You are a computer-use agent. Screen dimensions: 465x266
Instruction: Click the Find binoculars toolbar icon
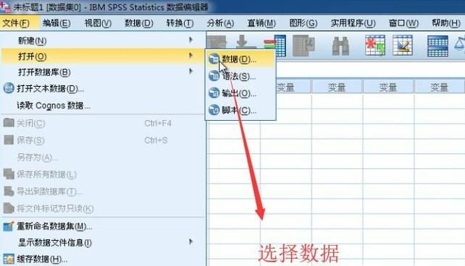340,46
